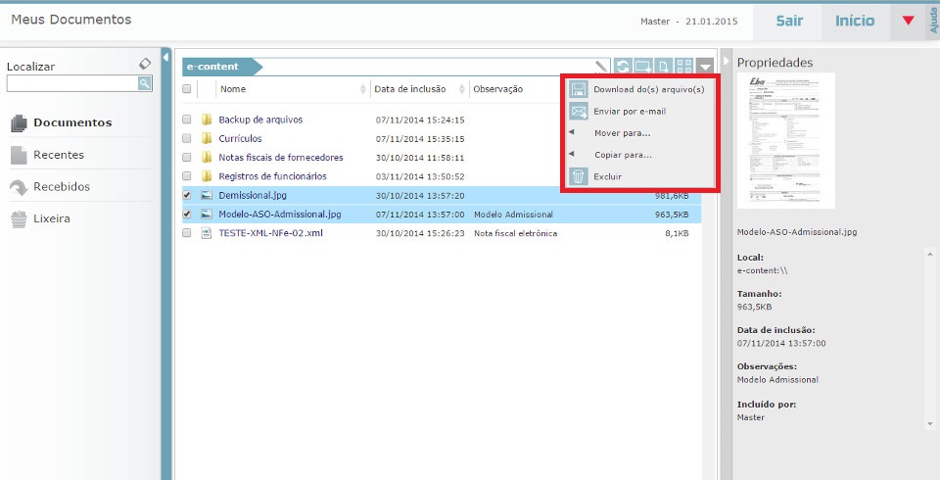
Task: Click the document preview thumbnail in Propriedades
Action: [785, 140]
